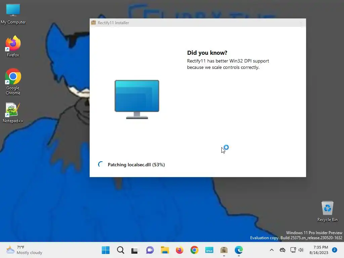Image resolution: width=344 pixels, height=258 pixels.
Task: Click the Rectify11 Installer title bar icon
Action: 93,23
